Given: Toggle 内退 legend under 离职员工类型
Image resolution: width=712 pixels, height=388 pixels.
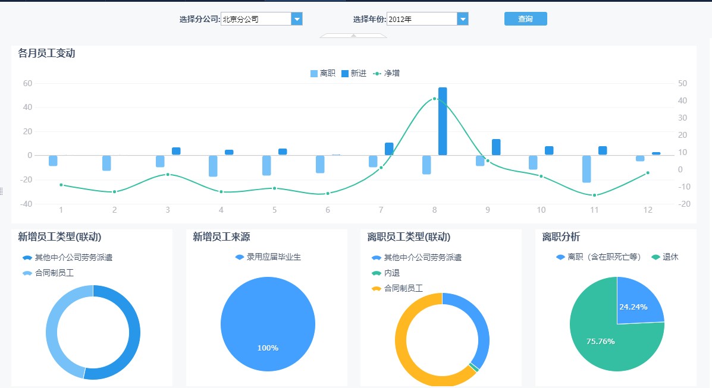Looking at the screenshot, I should point(385,273).
